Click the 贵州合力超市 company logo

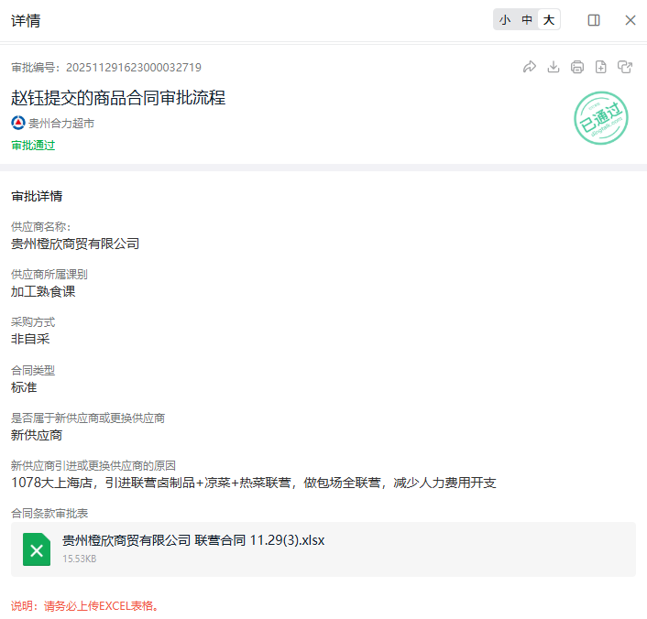18,123
